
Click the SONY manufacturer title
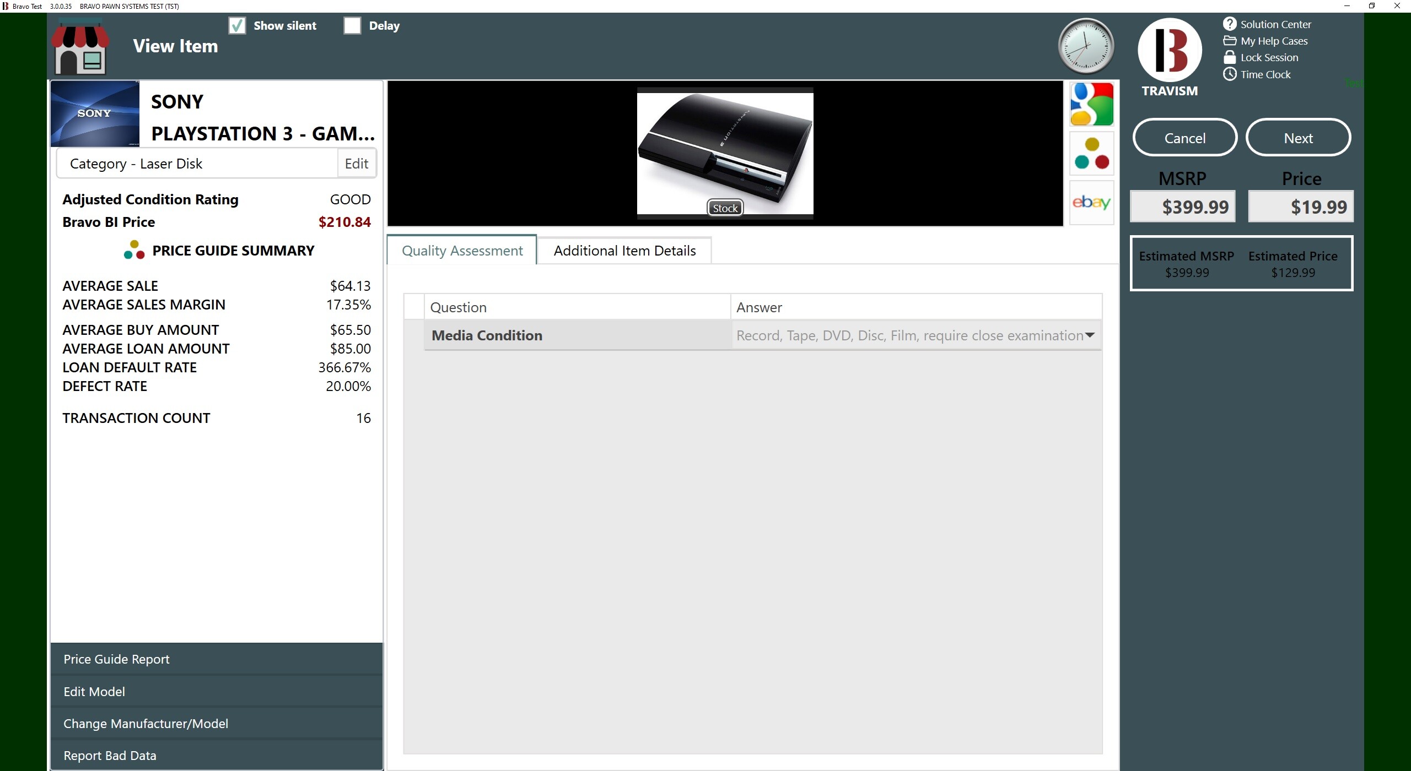pos(177,101)
